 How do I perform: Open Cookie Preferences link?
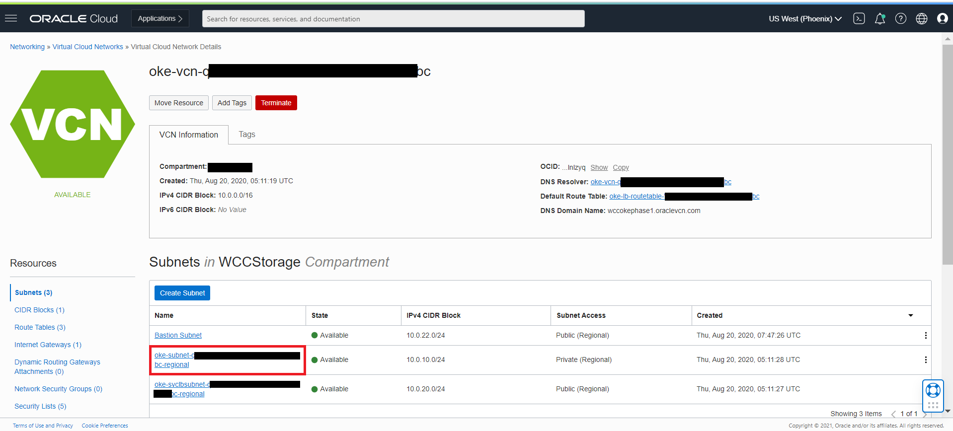coord(105,426)
